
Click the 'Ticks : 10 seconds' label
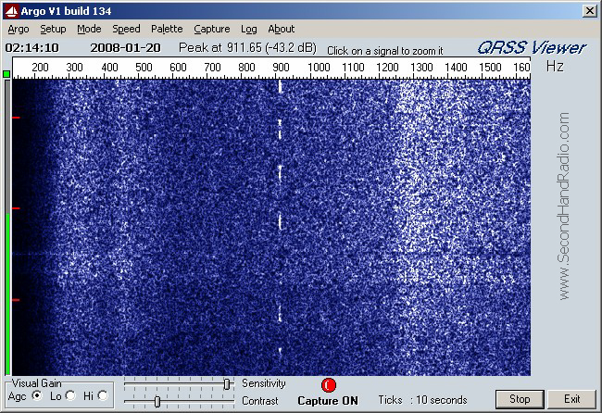422,400
